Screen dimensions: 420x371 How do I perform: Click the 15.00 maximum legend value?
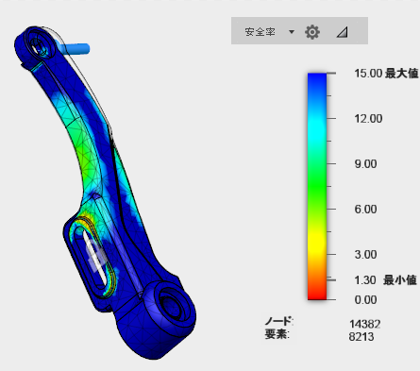tap(368, 74)
